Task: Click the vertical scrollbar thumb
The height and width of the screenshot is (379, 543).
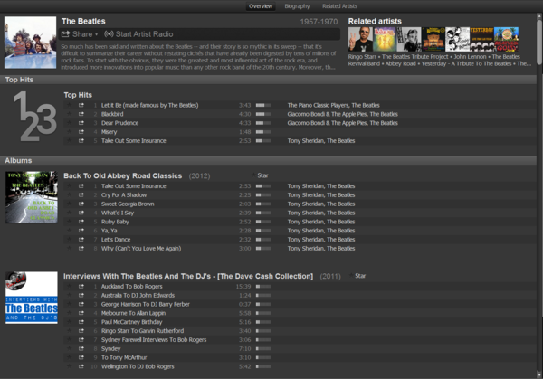Action: [539, 42]
